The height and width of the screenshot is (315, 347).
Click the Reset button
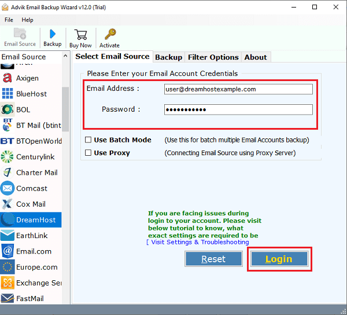point(213,259)
